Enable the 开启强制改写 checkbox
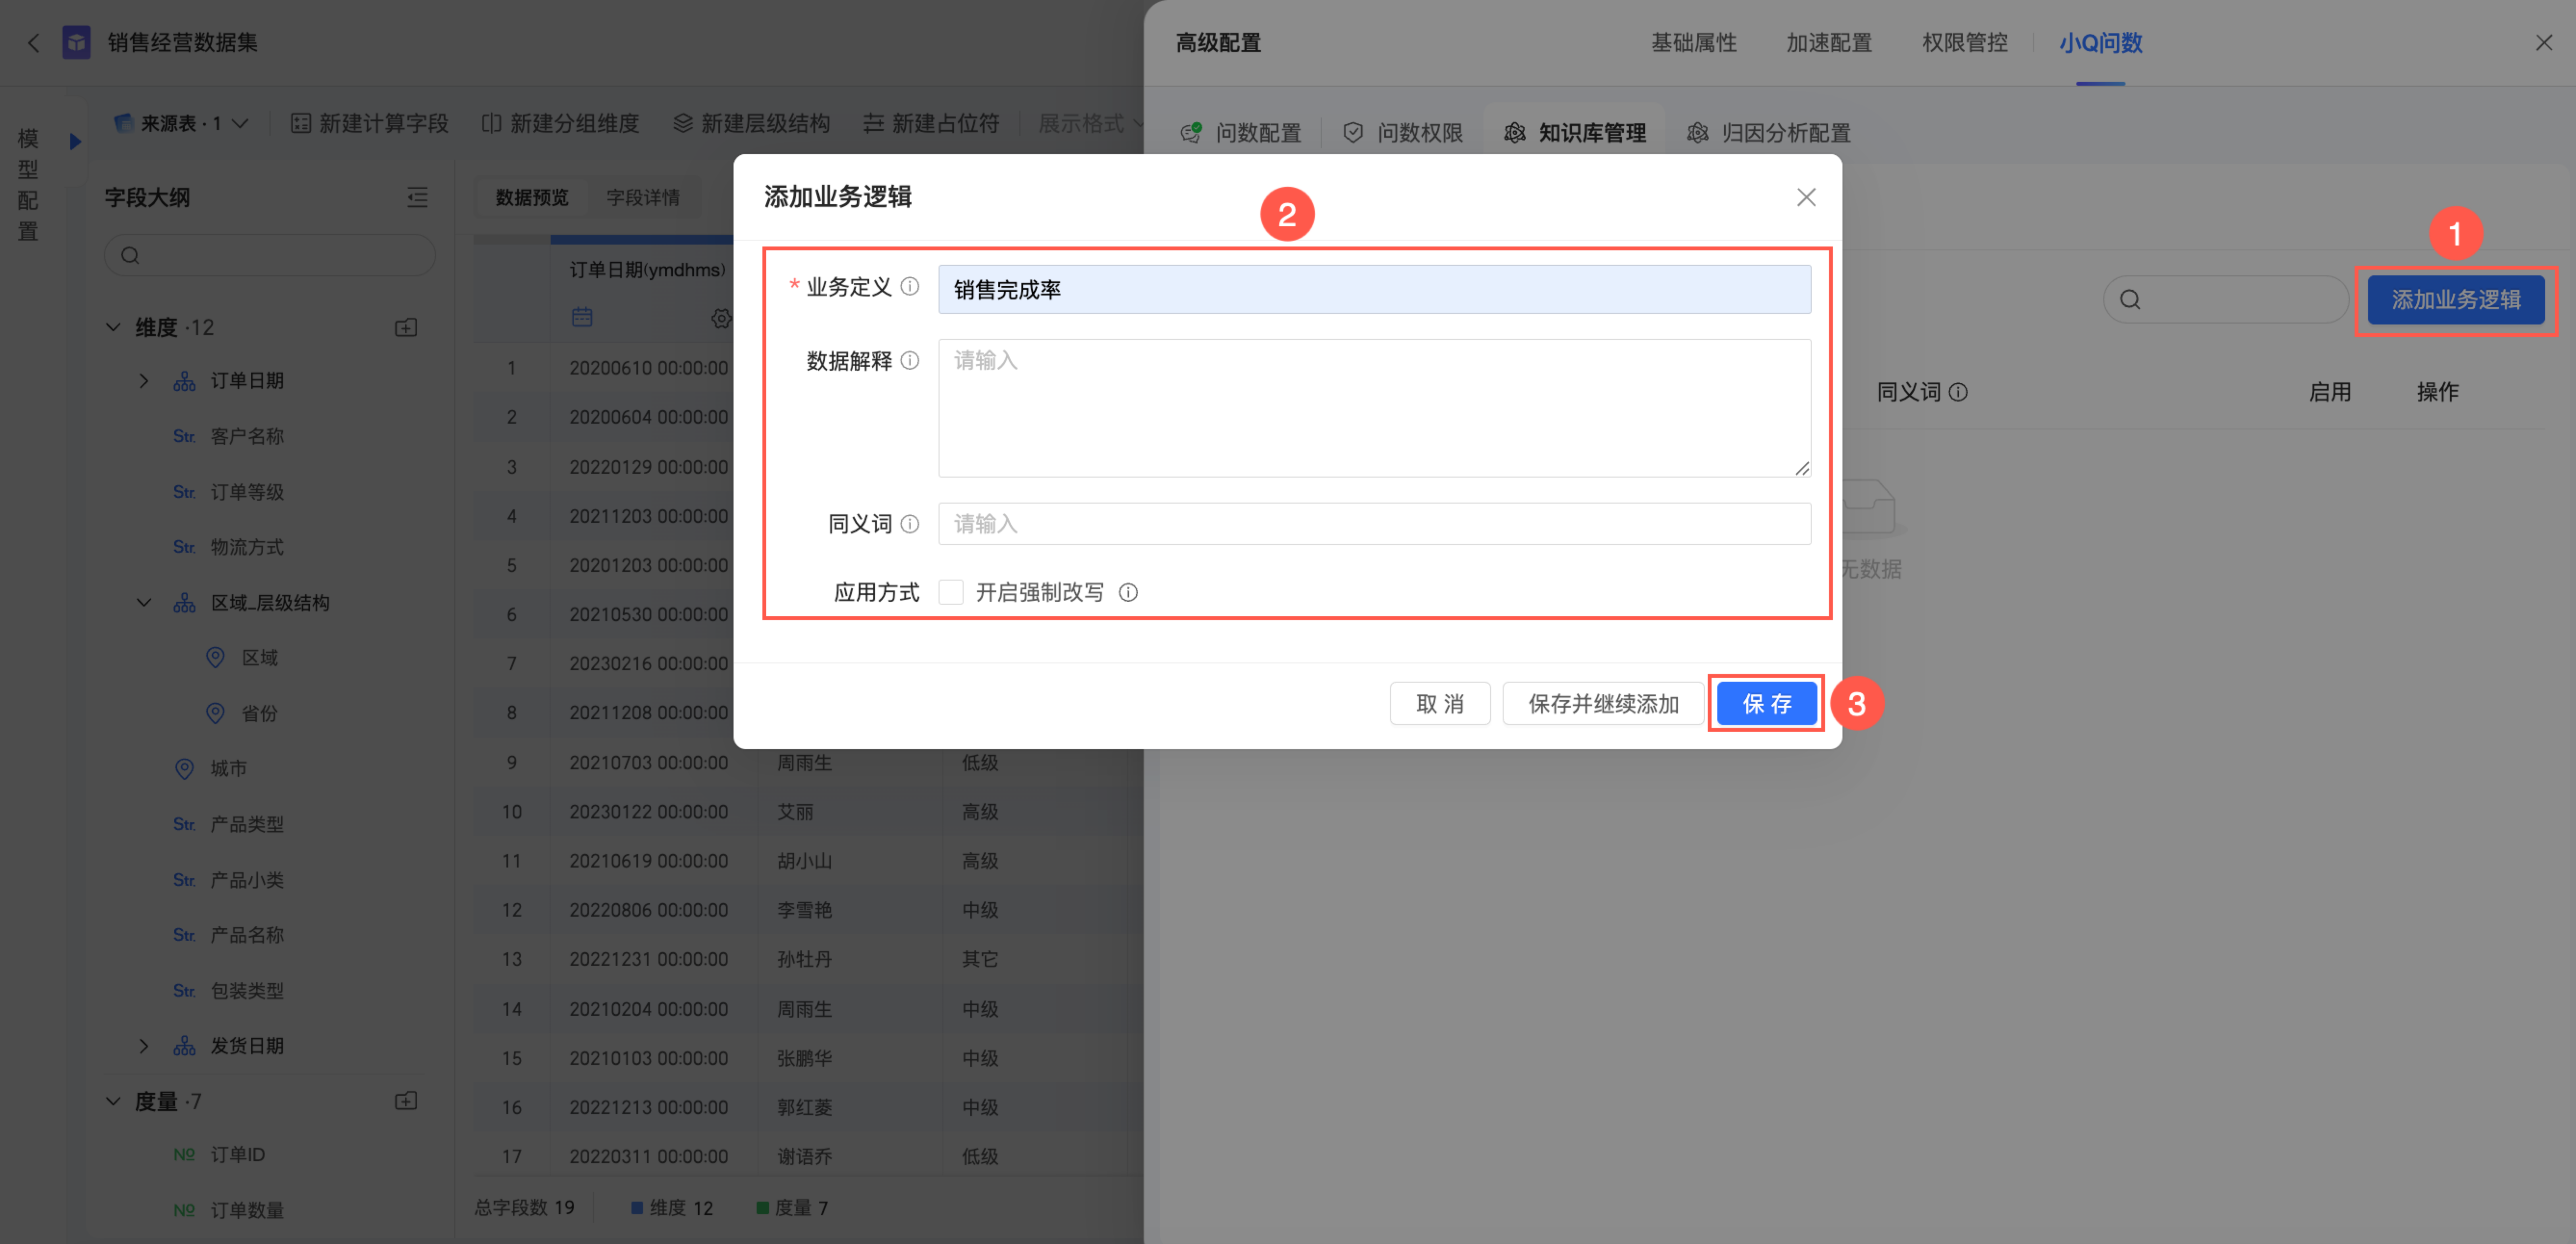Image resolution: width=2576 pixels, height=1244 pixels. click(x=951, y=593)
